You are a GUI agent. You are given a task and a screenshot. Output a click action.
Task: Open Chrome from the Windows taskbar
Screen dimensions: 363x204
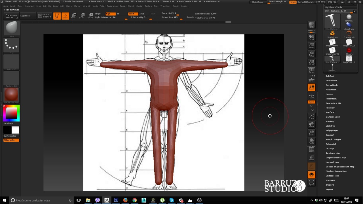pos(134,200)
